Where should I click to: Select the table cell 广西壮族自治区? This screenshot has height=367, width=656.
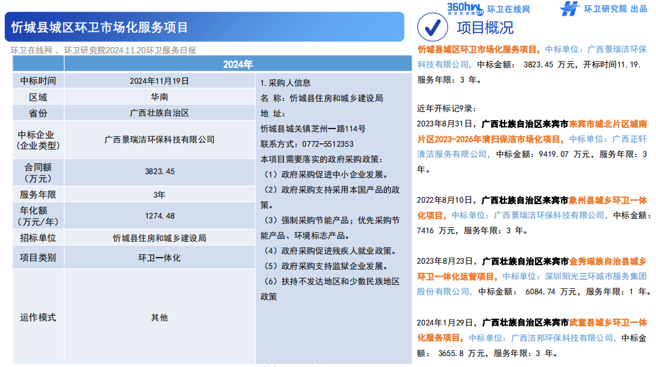[x=160, y=113]
